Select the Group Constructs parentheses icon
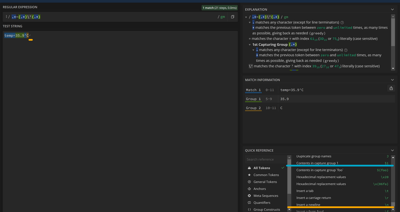 249,210
